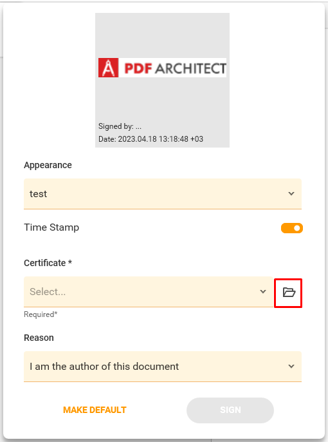Click the Time Stamp label
Viewport: 328px width, 442px height.
[x=51, y=227]
